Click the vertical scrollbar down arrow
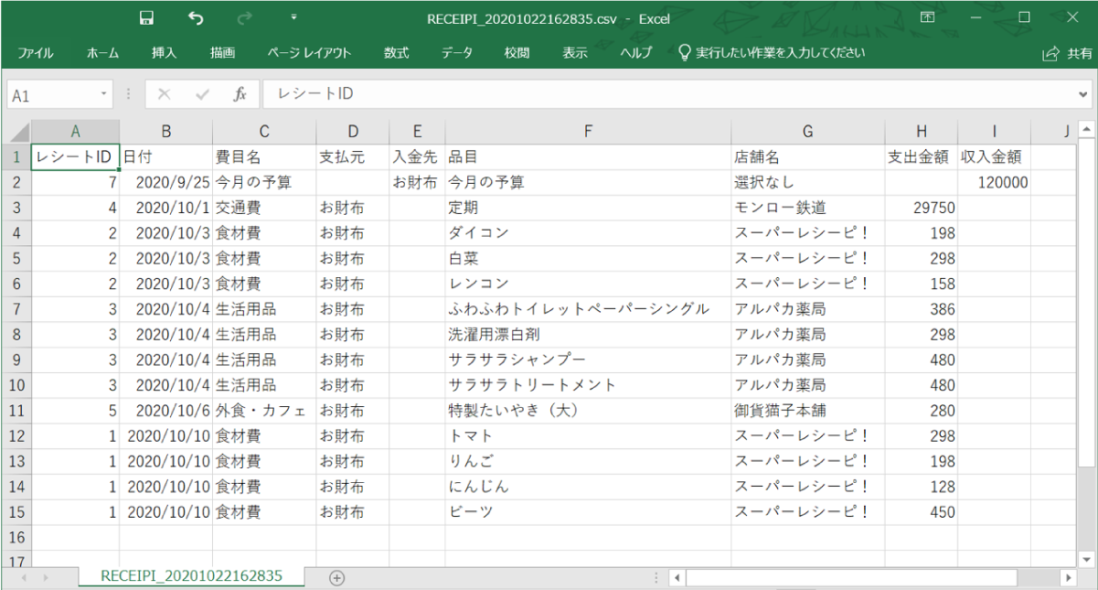 click(x=1087, y=559)
